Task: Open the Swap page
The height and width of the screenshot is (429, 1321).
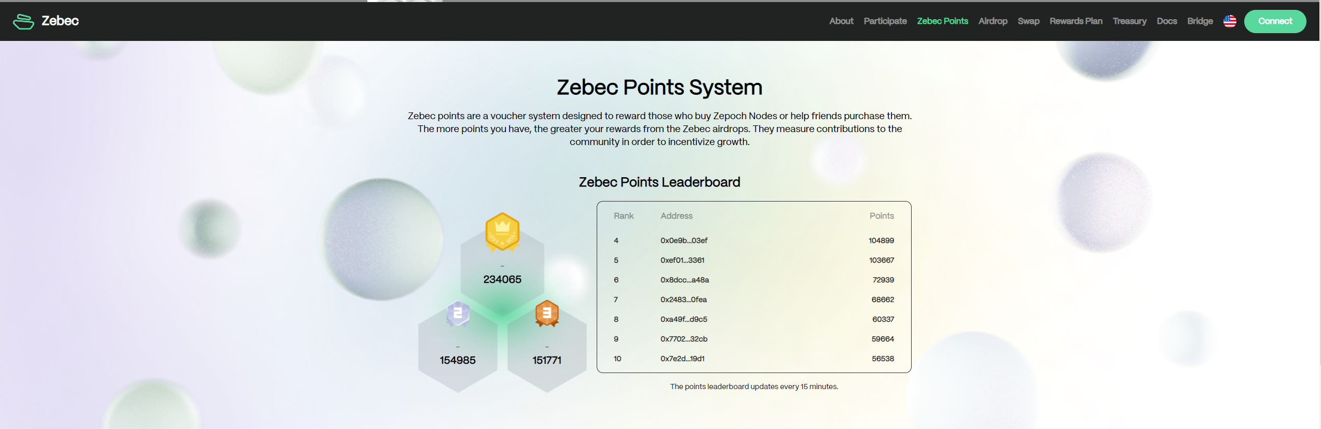Action: pyautogui.click(x=1028, y=21)
